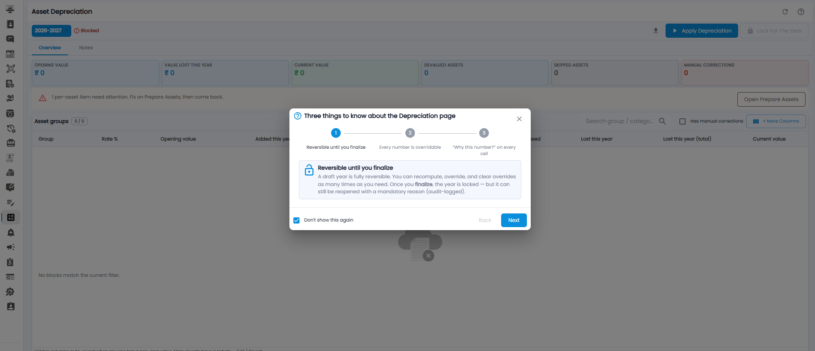The image size is (815, 351).
Task: Click the Current Value summary card
Action: click(355, 73)
